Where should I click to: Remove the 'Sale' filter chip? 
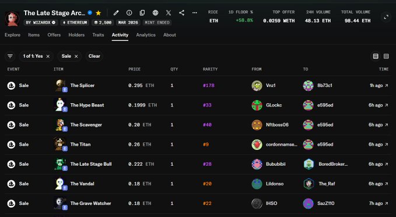76,57
